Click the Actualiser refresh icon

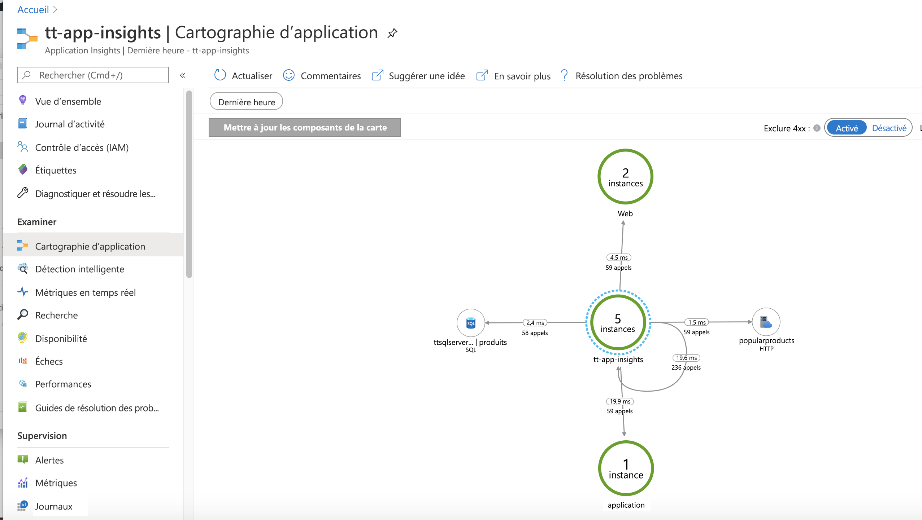tap(220, 75)
